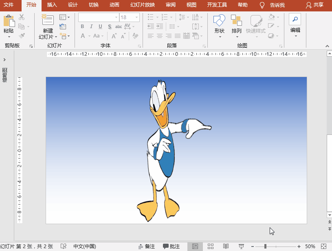Start slide show from status bar
Screen dimensions: 332x251
241,247
